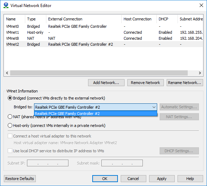Click Remove Network button

coord(146,83)
